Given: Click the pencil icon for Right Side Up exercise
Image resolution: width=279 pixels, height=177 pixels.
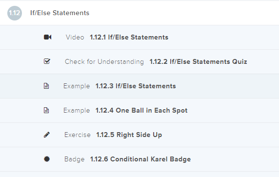Looking at the screenshot, I should point(47,135).
